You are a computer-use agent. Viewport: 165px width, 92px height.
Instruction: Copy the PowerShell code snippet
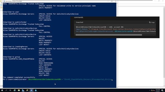pos(152,22)
